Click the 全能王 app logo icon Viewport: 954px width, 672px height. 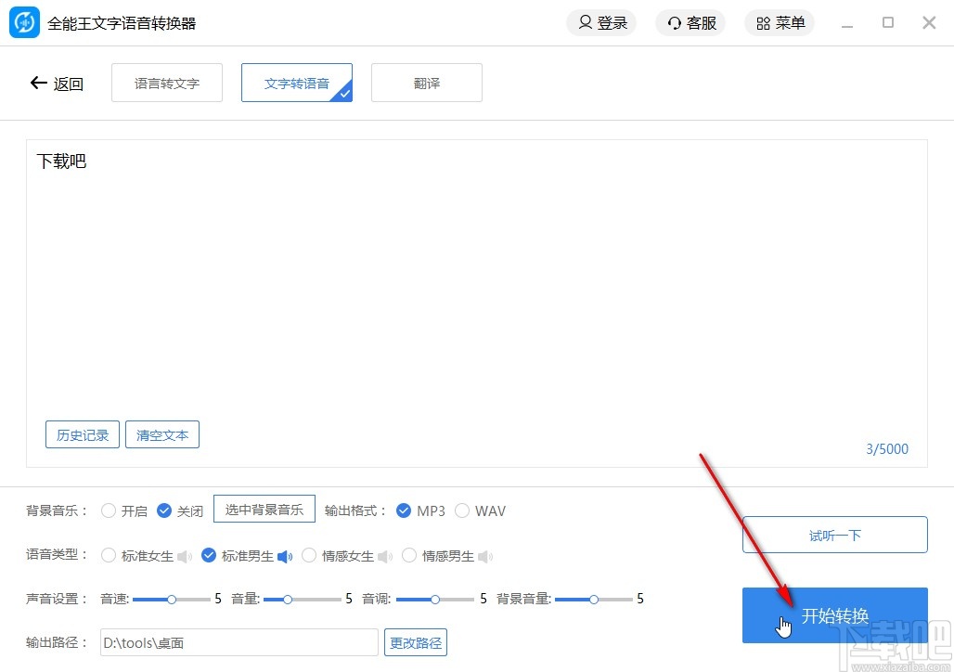tap(23, 22)
